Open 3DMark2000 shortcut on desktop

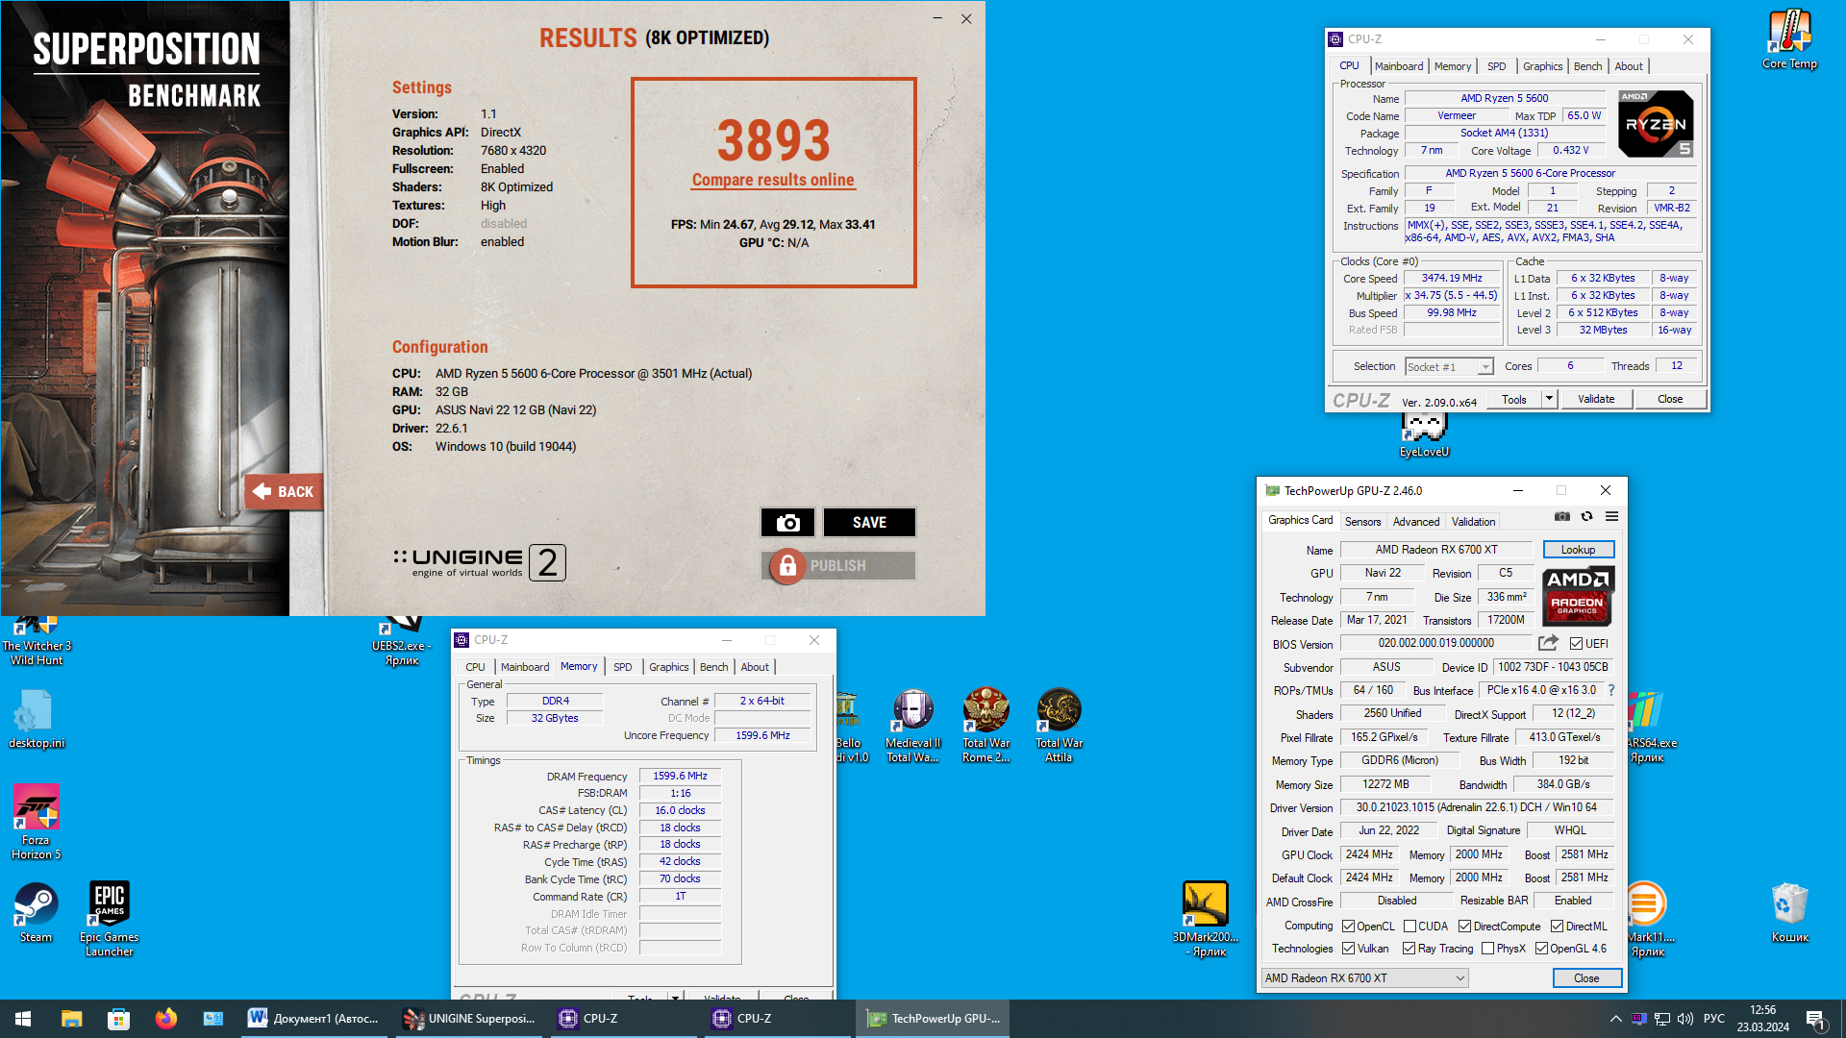click(x=1205, y=920)
